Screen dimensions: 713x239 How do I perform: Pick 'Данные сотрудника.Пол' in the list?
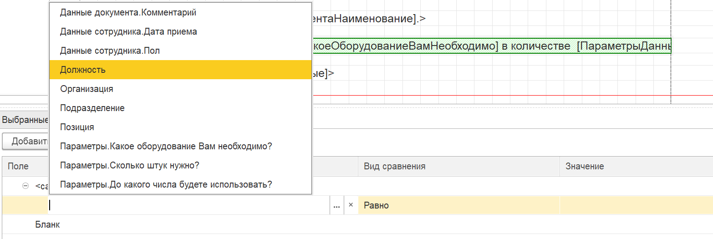[110, 51]
